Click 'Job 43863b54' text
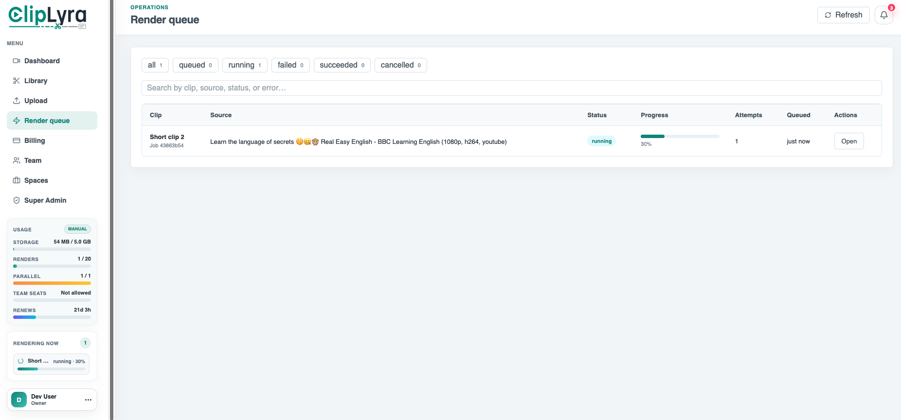The height and width of the screenshot is (420, 901). 166,145
